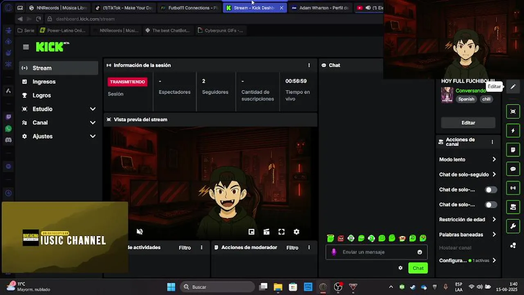Switch to NNRecords browser tab
Screen dimensions: 524x295
point(58,8)
